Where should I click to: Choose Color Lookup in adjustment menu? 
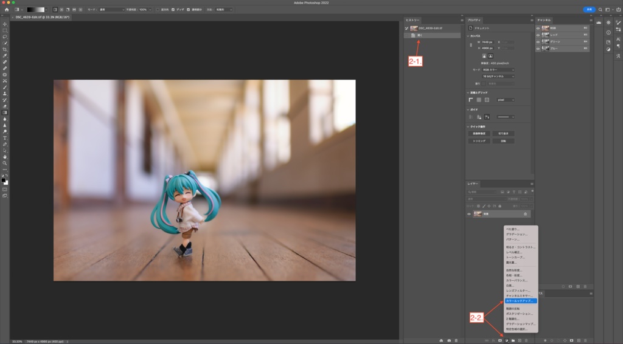tap(521, 301)
